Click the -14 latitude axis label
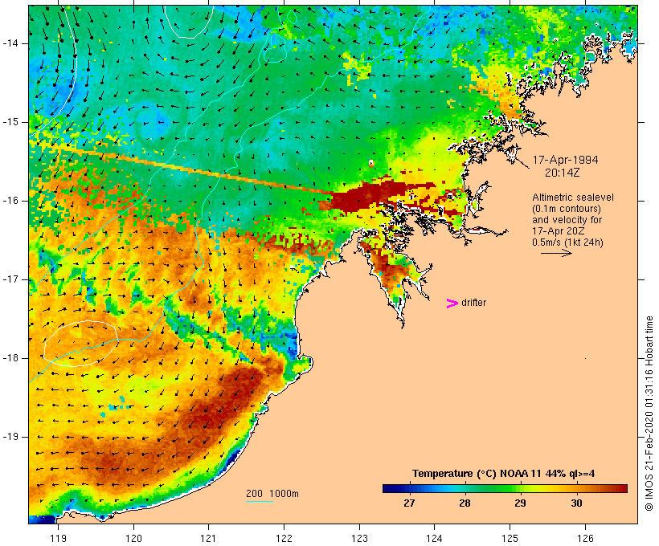 [10, 43]
